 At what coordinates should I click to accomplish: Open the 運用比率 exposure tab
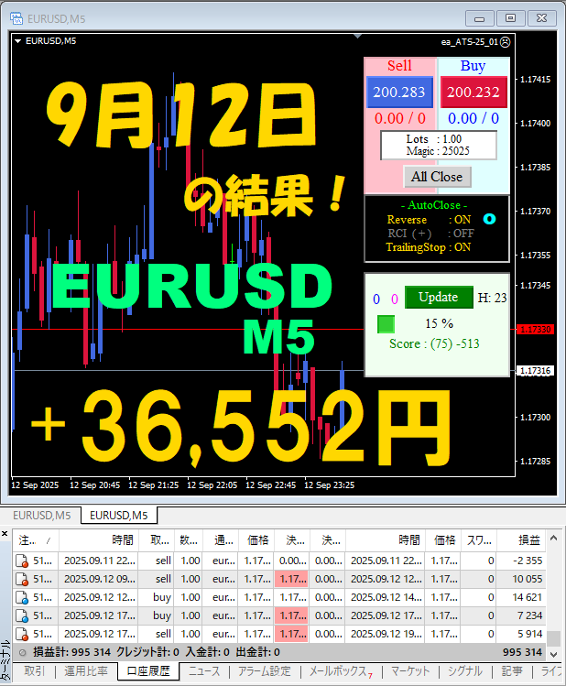(x=86, y=671)
